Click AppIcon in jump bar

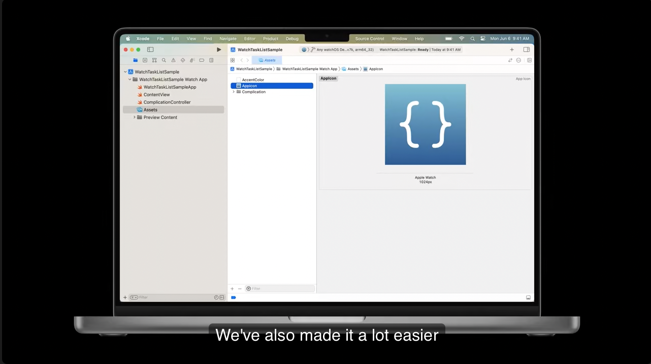click(373, 69)
